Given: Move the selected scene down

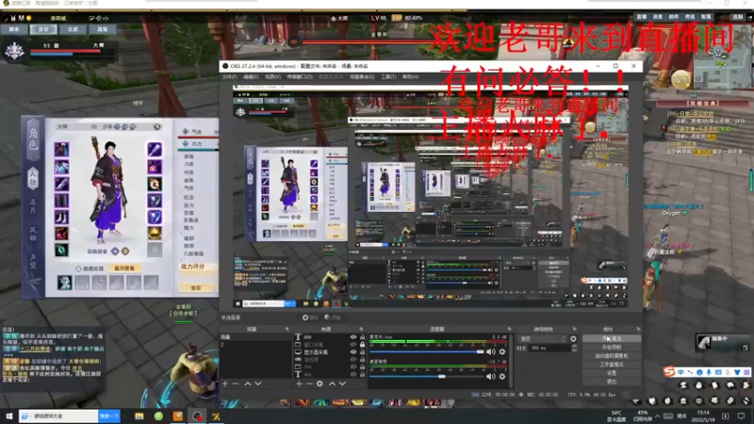Looking at the screenshot, I should pyautogui.click(x=258, y=383).
